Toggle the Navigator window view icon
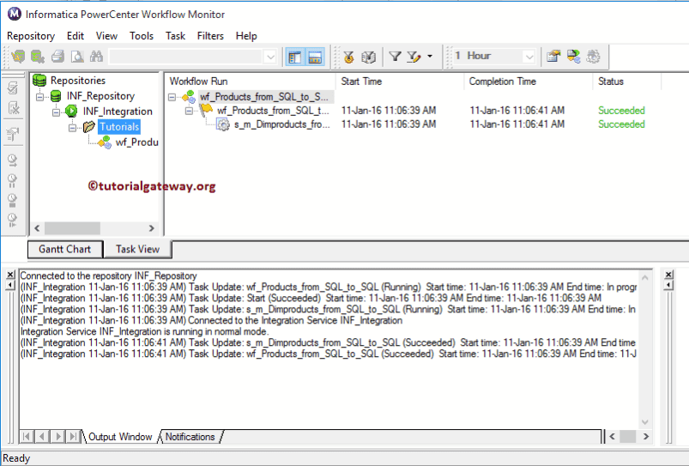 tap(295, 57)
